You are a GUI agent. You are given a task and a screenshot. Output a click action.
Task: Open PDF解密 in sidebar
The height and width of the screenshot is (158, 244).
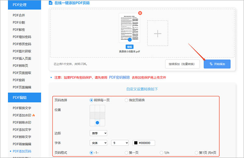(19, 30)
